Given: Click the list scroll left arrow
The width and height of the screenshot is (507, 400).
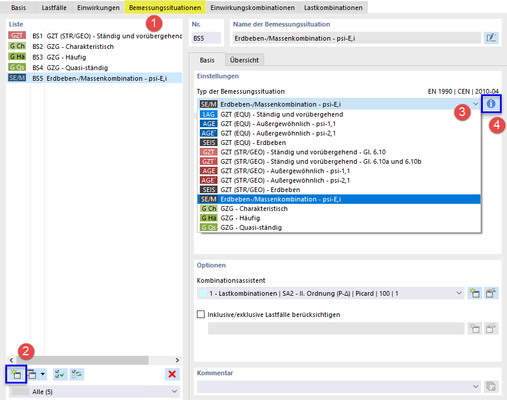Looking at the screenshot, I should [11, 360].
